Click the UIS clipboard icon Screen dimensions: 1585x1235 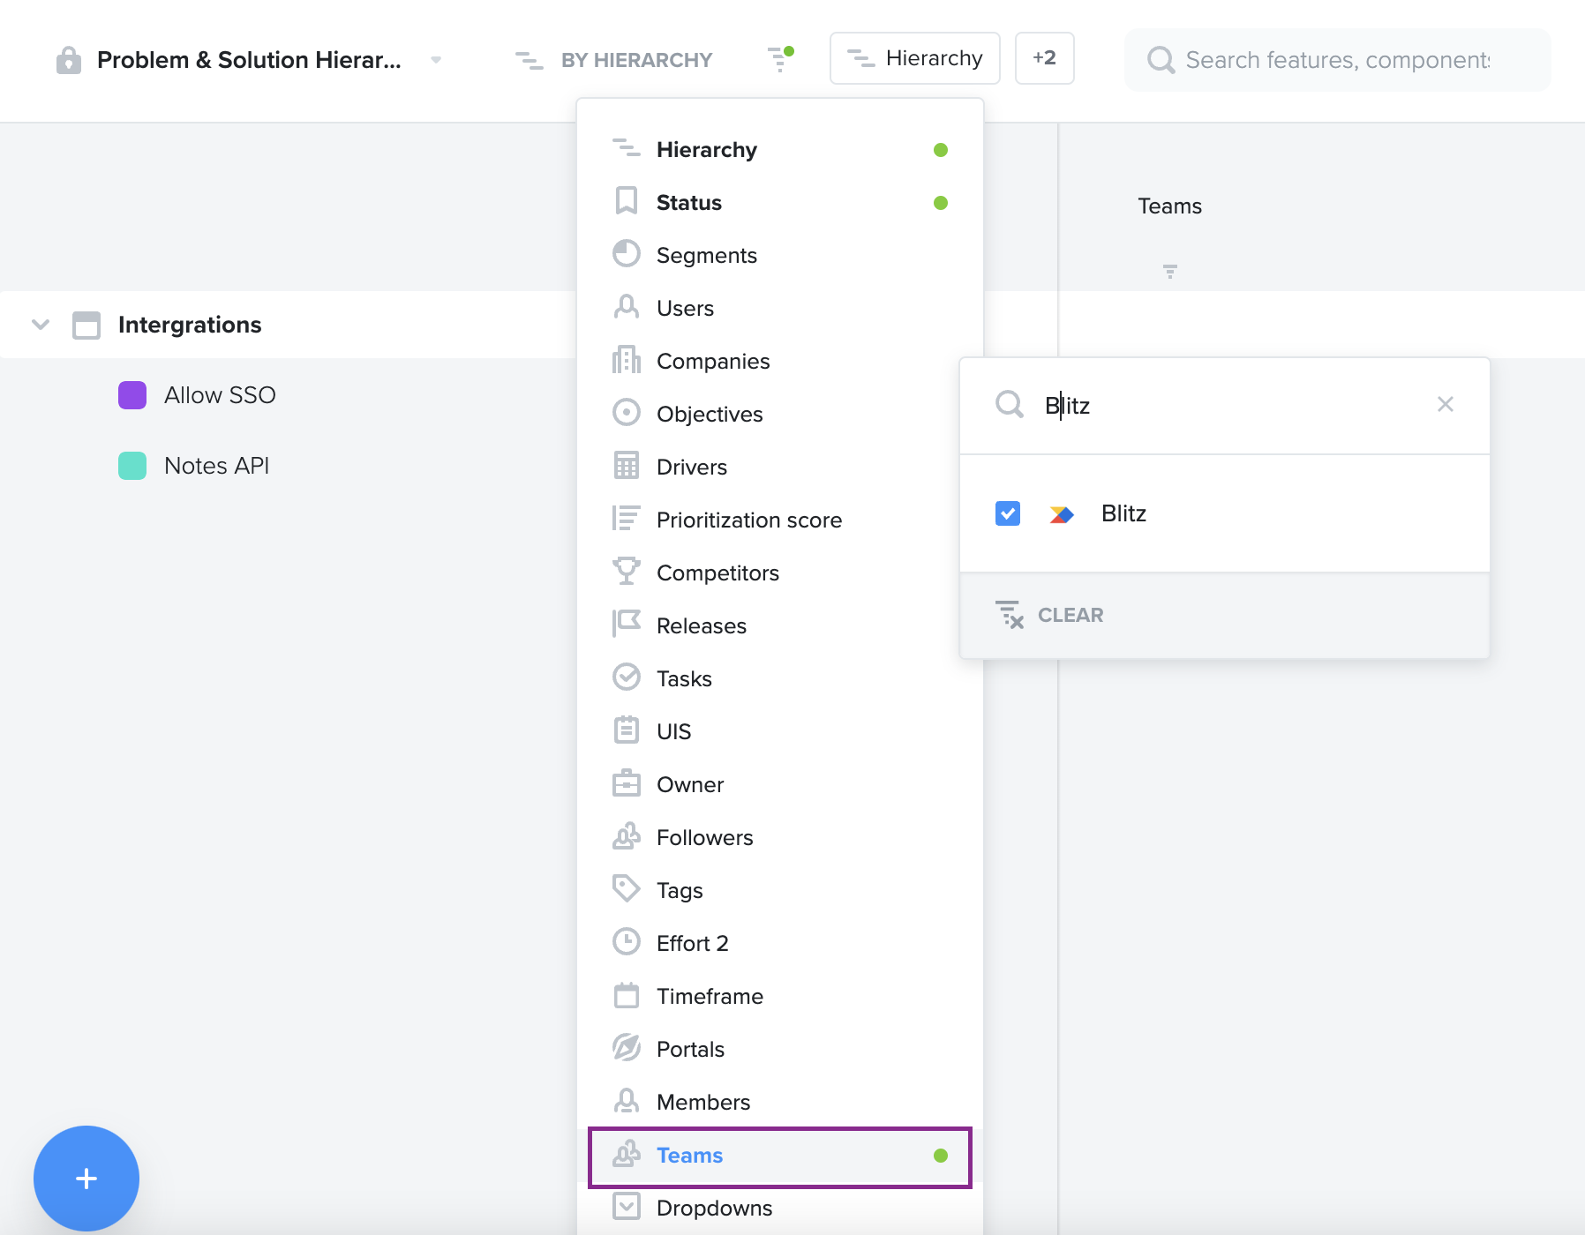point(627,730)
